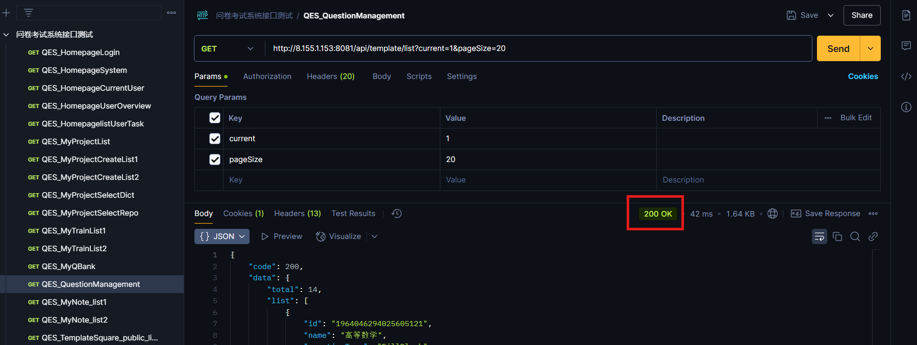Viewport: 917px width, 345px height.
Task: Toggle word wrap in response body
Action: (820, 236)
